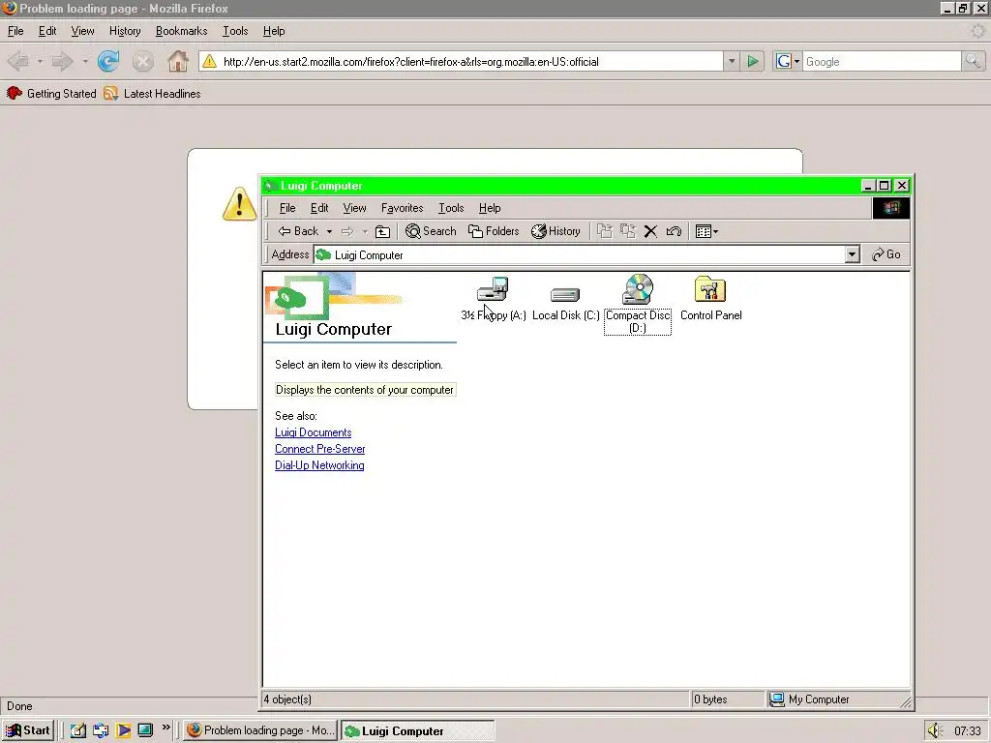Viewport: 991px width, 743px height.
Task: Click the Windows logo throbber in Luigi Computer
Action: (891, 208)
